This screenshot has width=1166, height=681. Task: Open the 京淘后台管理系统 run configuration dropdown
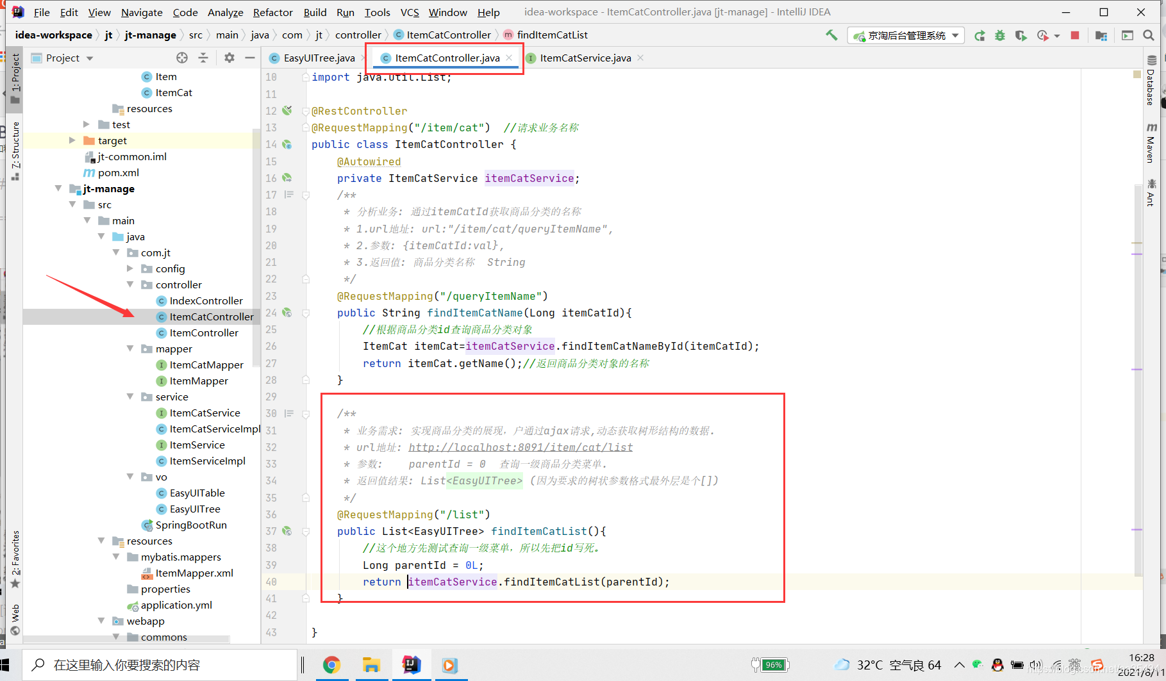click(x=906, y=35)
